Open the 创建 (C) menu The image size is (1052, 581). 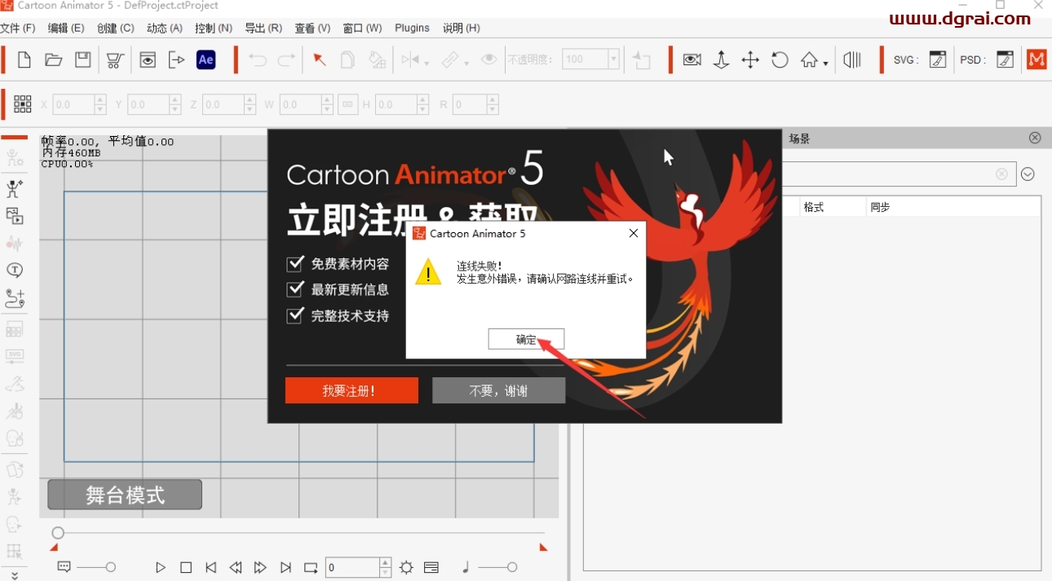point(116,28)
